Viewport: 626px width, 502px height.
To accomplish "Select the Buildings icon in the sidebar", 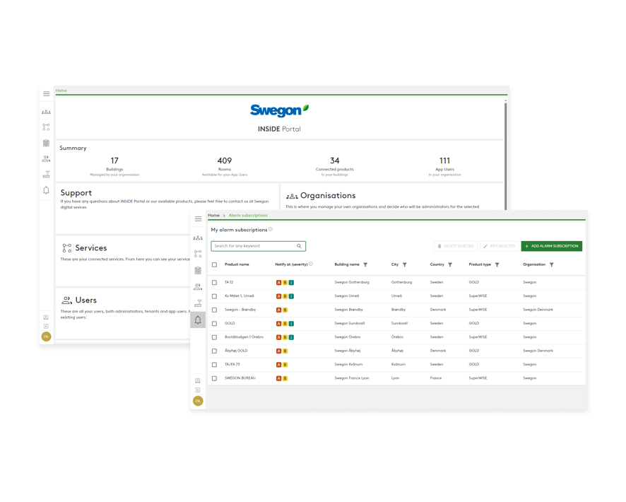I will 46,141.
